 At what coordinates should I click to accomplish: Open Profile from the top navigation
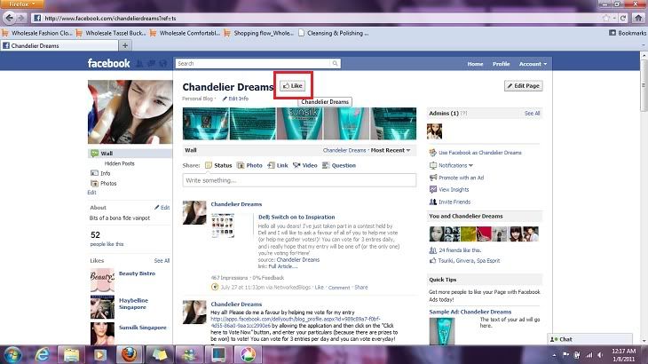501,64
